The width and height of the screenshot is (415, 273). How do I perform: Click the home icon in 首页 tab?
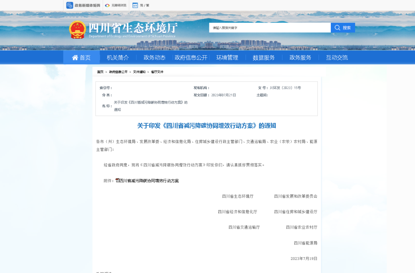pyautogui.click(x=75, y=58)
